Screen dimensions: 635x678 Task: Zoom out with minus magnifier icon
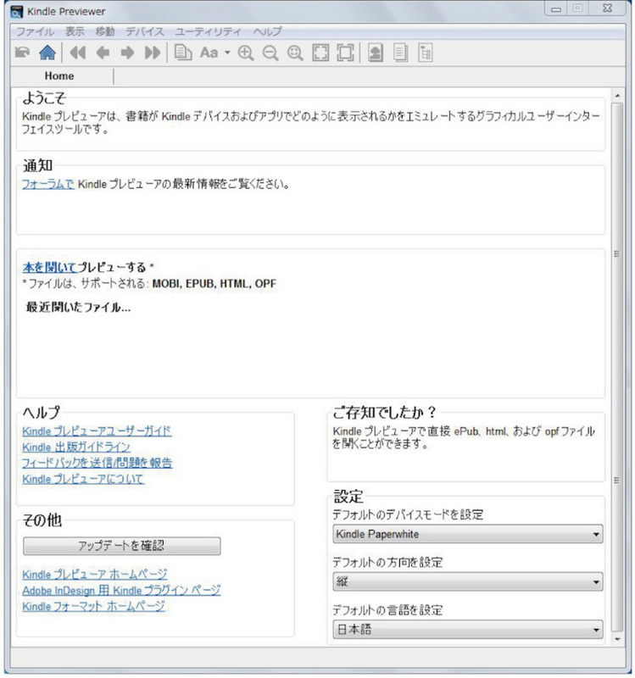coord(270,53)
